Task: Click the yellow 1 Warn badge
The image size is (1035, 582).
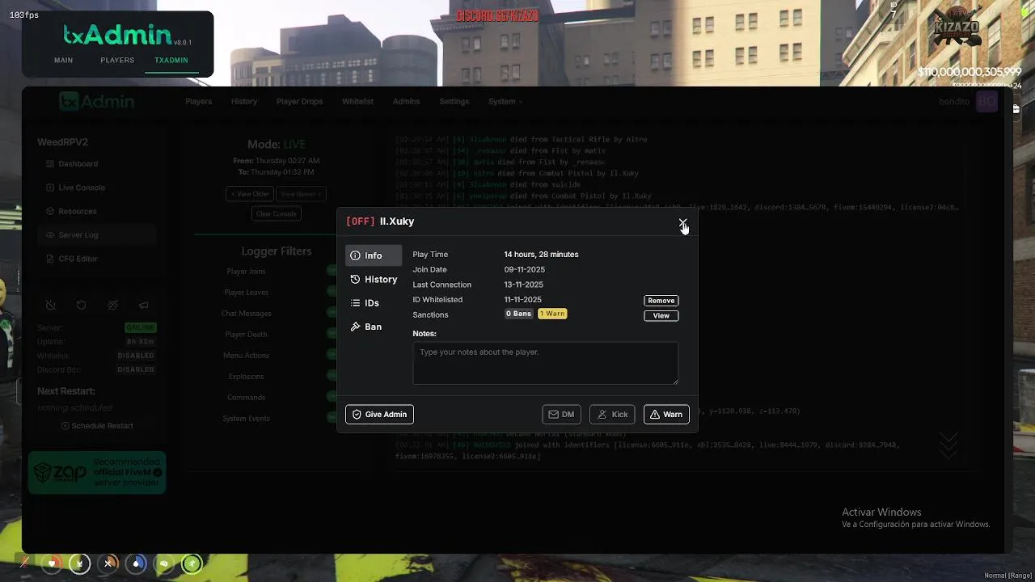Action: click(552, 314)
